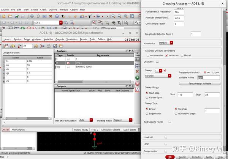Click the select-by-text T cursor icon
Image resolution: width=228 pixels, height=159 pixels.
pos(119,23)
